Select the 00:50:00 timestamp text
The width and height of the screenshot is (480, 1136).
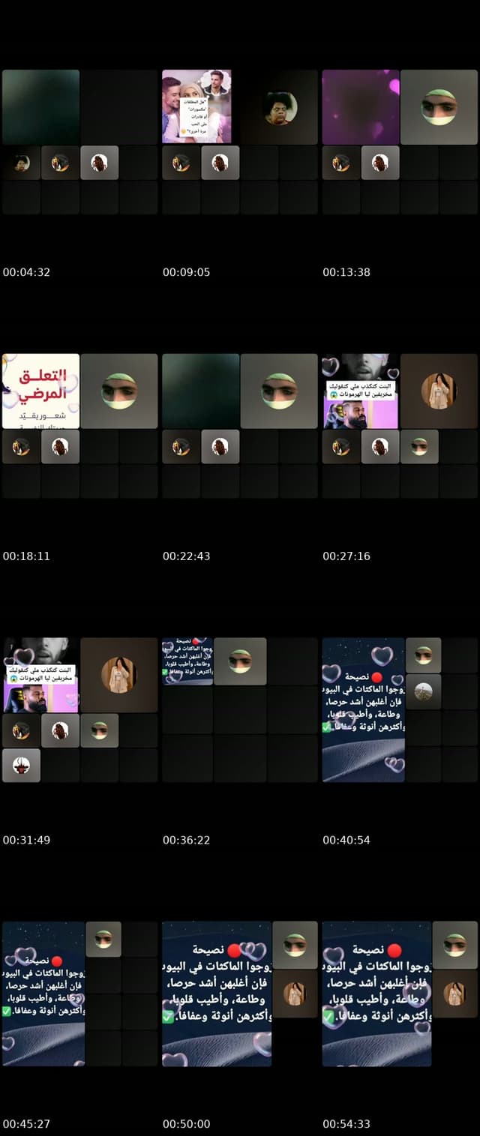[187, 1124]
